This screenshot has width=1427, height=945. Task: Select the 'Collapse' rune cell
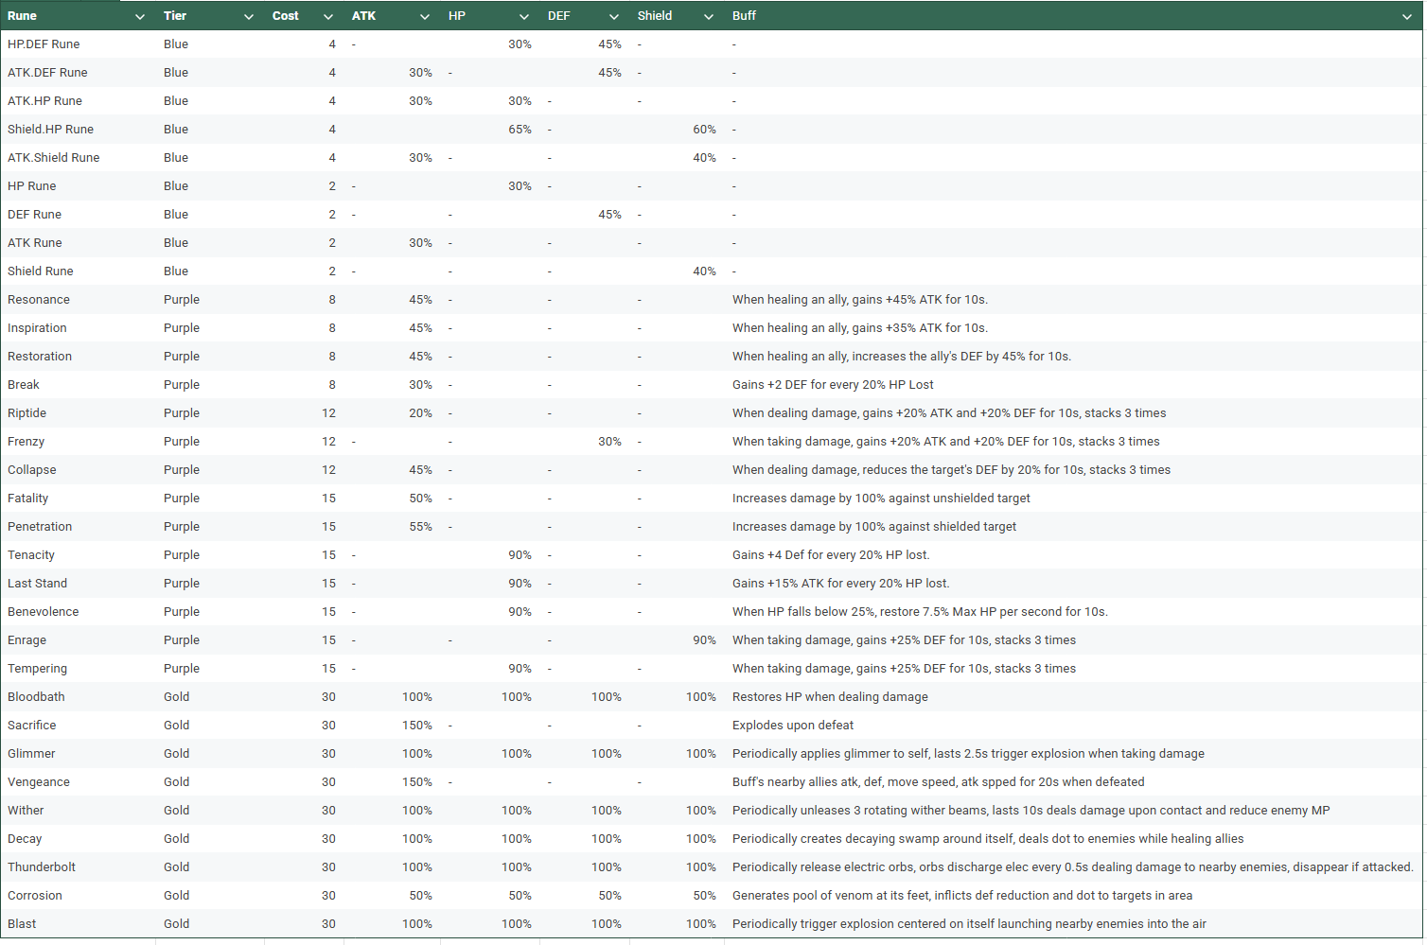78,470
